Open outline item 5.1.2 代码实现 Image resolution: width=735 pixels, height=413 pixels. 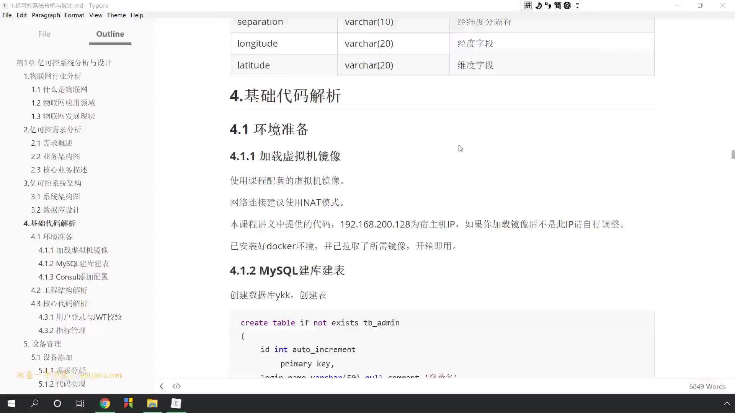point(62,384)
